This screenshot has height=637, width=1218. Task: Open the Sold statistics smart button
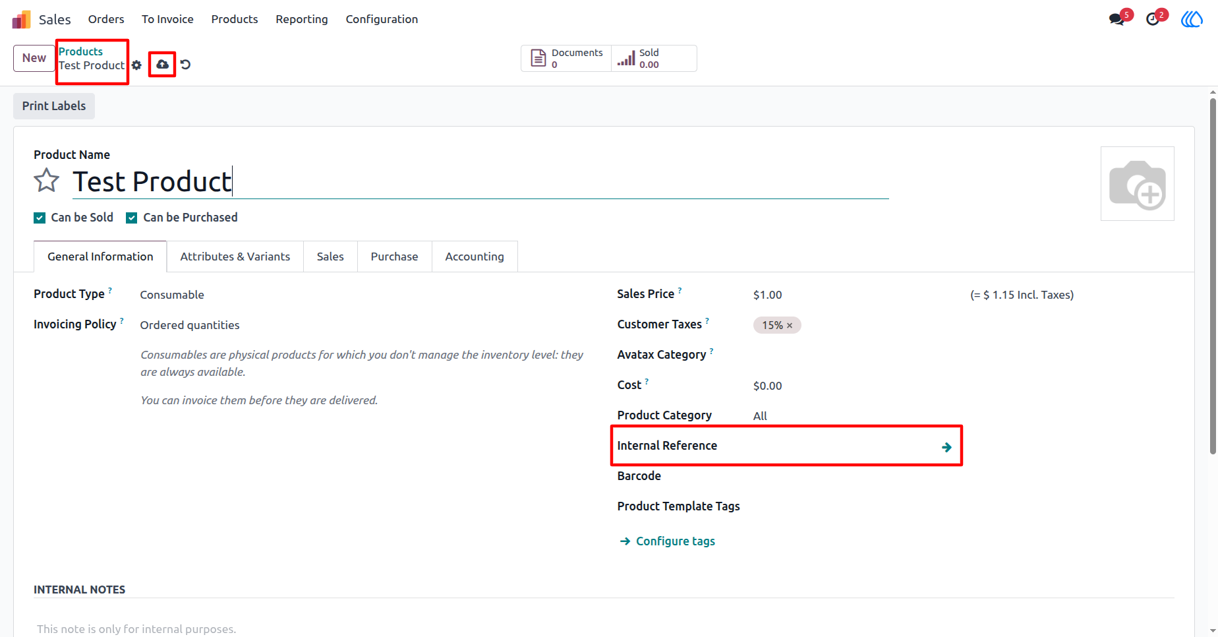tap(654, 59)
